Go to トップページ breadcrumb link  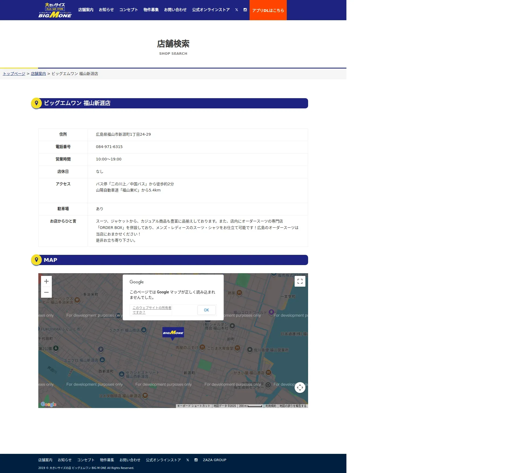coord(14,74)
